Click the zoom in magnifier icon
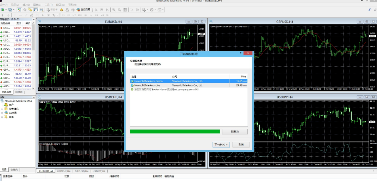Screen dimensions: 377x181 [x=113, y=10]
